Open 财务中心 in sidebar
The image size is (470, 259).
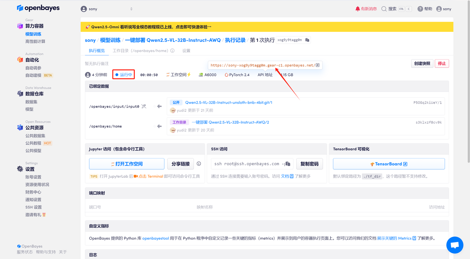33,192
